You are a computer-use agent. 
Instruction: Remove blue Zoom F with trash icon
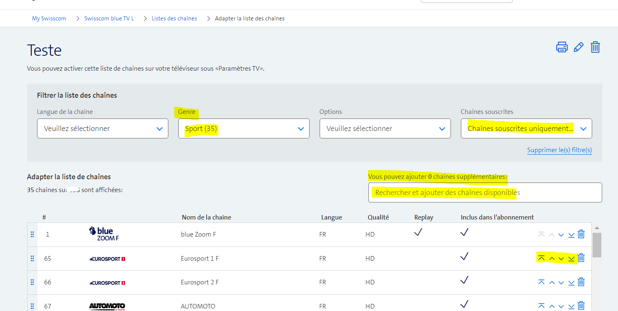581,234
